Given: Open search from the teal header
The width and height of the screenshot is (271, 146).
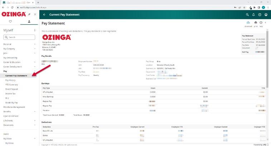Looking at the screenshot, I should tap(247, 15).
